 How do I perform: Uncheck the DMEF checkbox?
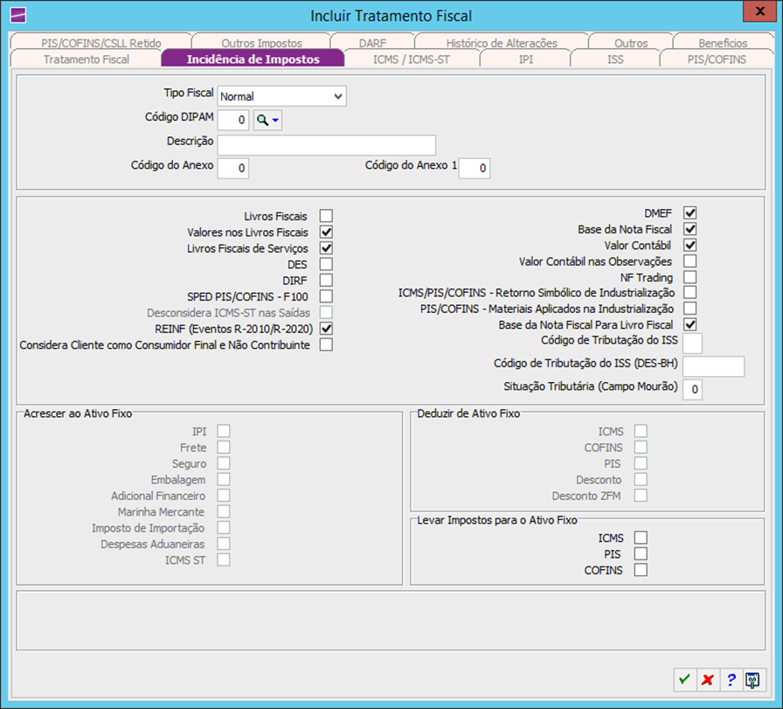pyautogui.click(x=690, y=212)
